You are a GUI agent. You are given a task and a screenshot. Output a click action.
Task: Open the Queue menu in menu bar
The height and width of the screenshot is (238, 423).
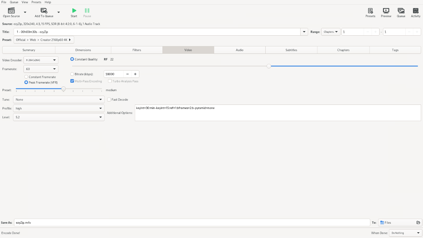[14, 2]
